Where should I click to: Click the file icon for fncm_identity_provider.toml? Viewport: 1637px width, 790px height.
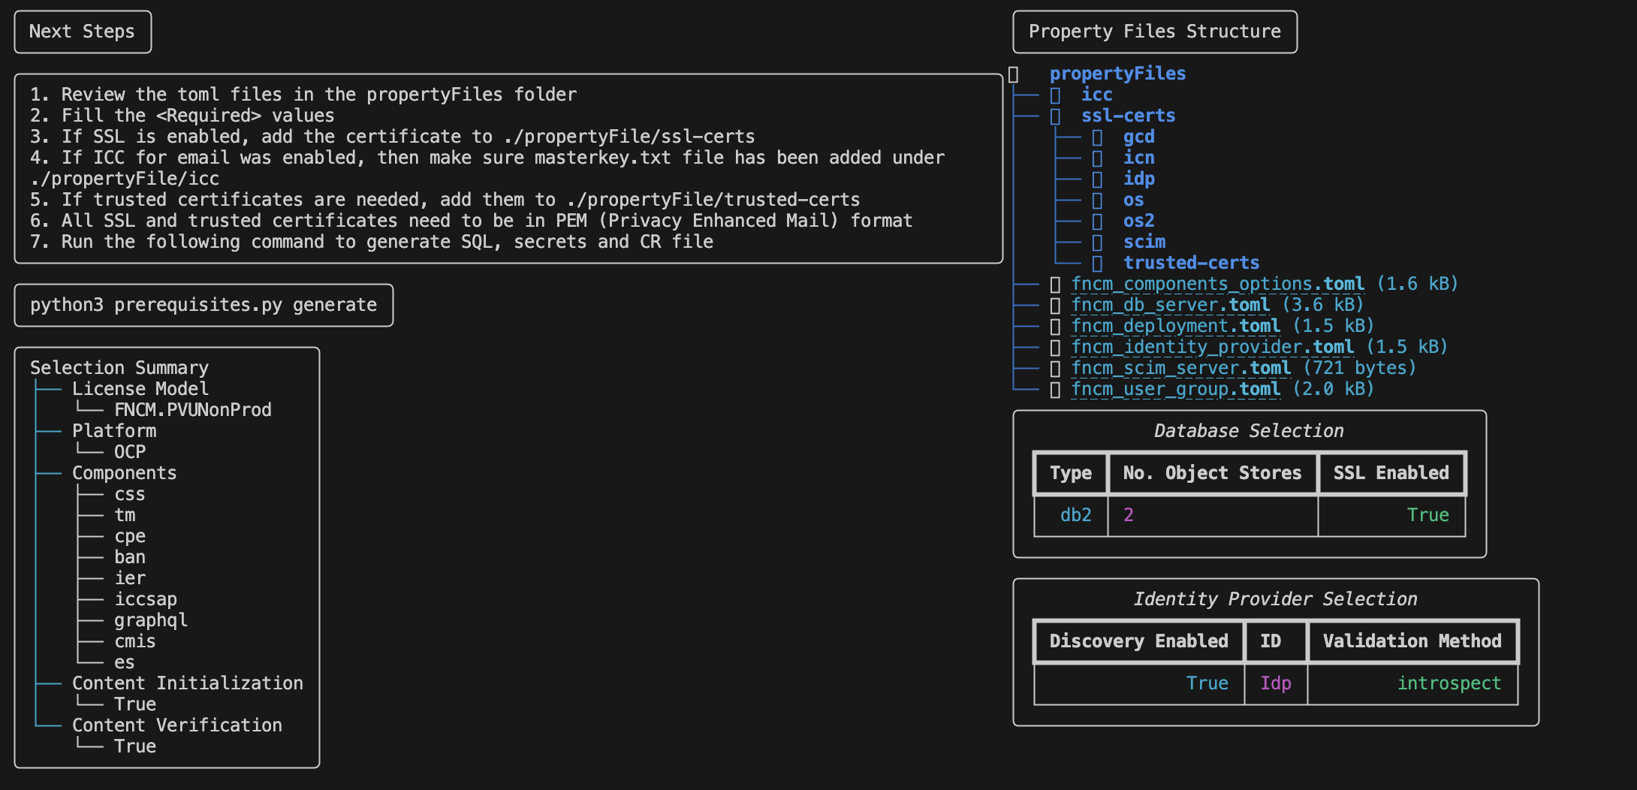tap(1055, 348)
